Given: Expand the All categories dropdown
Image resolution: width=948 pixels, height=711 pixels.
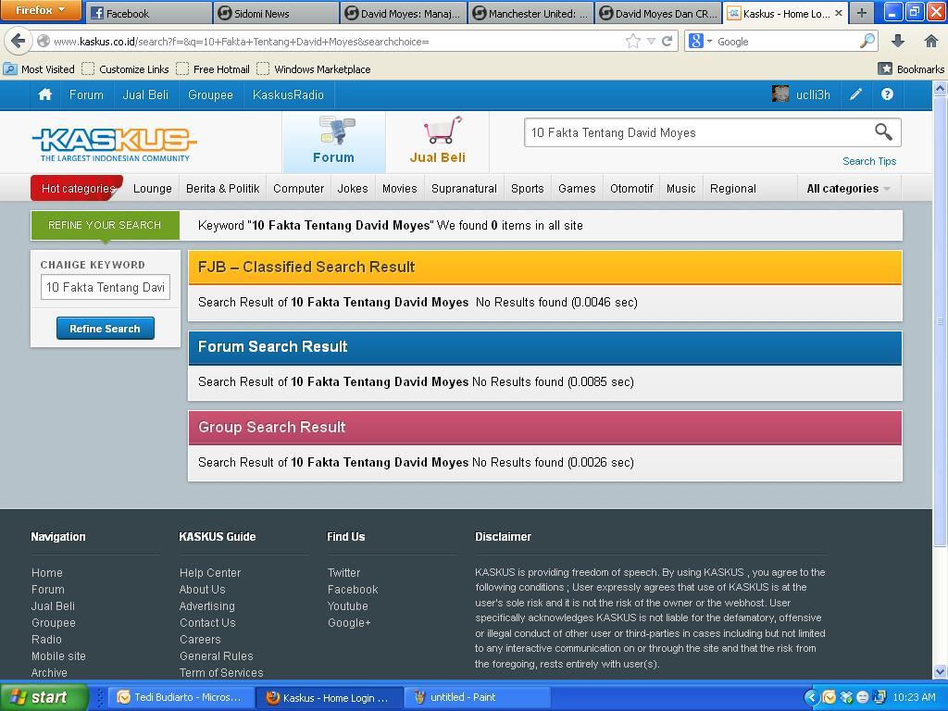Looking at the screenshot, I should pos(849,189).
